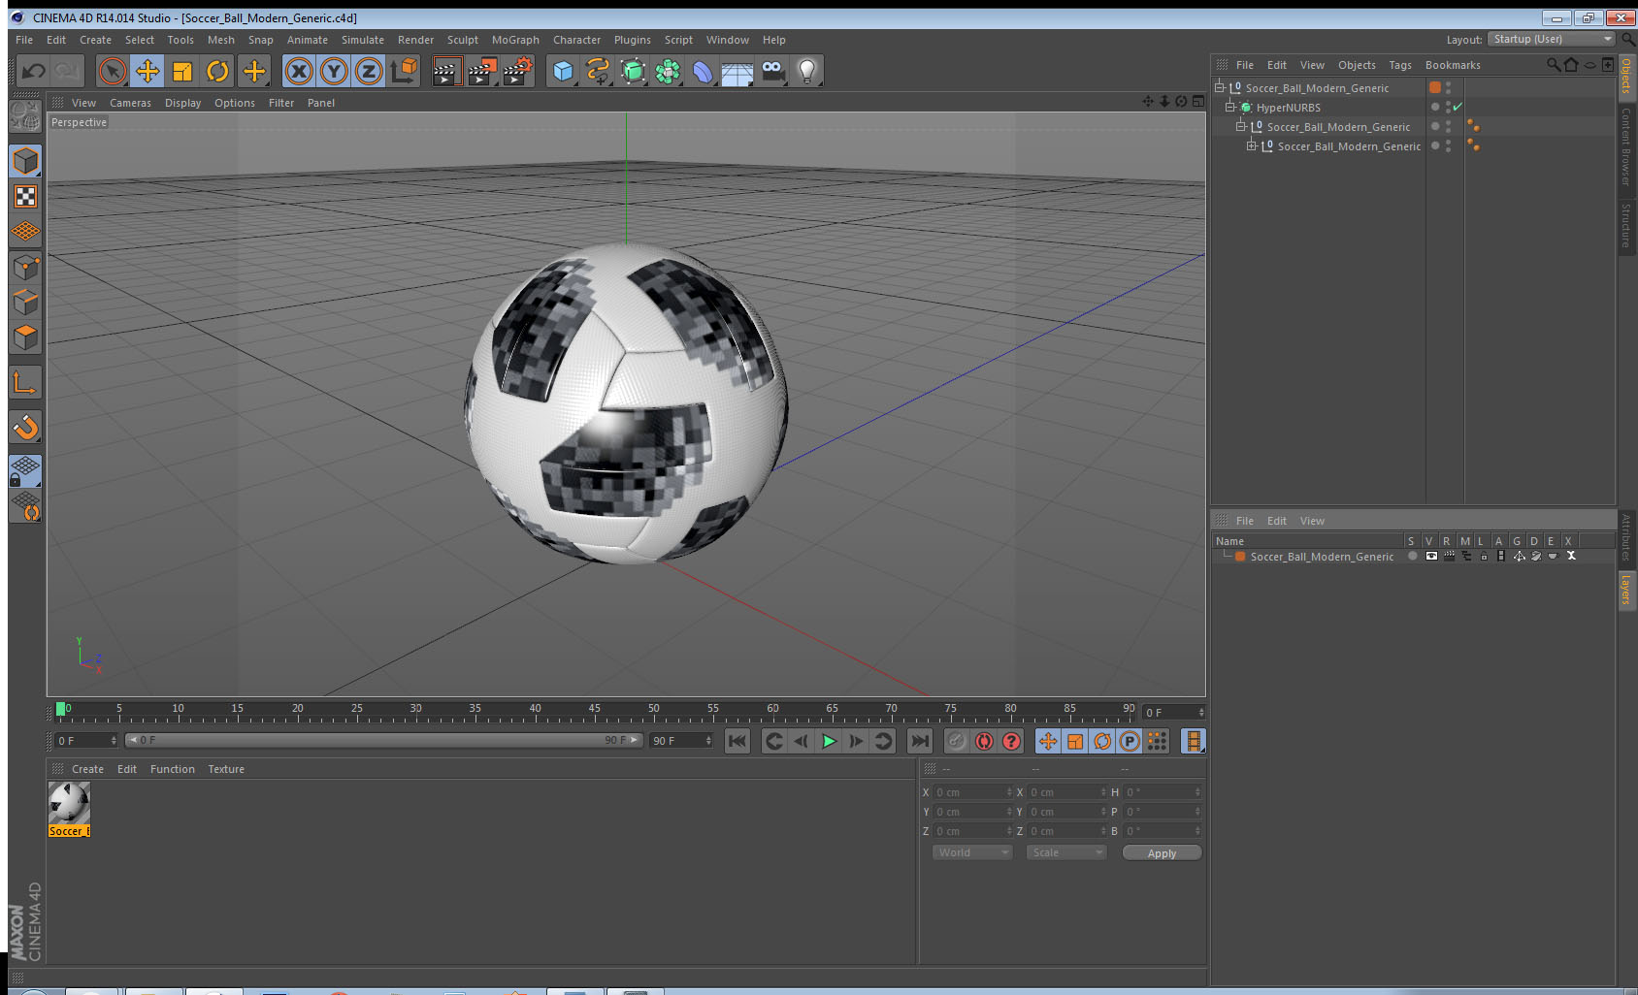Open the Scale mode dropdown
Image resolution: width=1638 pixels, height=995 pixels.
point(1066,852)
